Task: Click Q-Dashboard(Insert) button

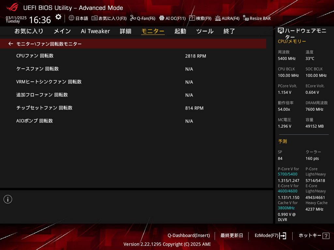Action: 189,235
